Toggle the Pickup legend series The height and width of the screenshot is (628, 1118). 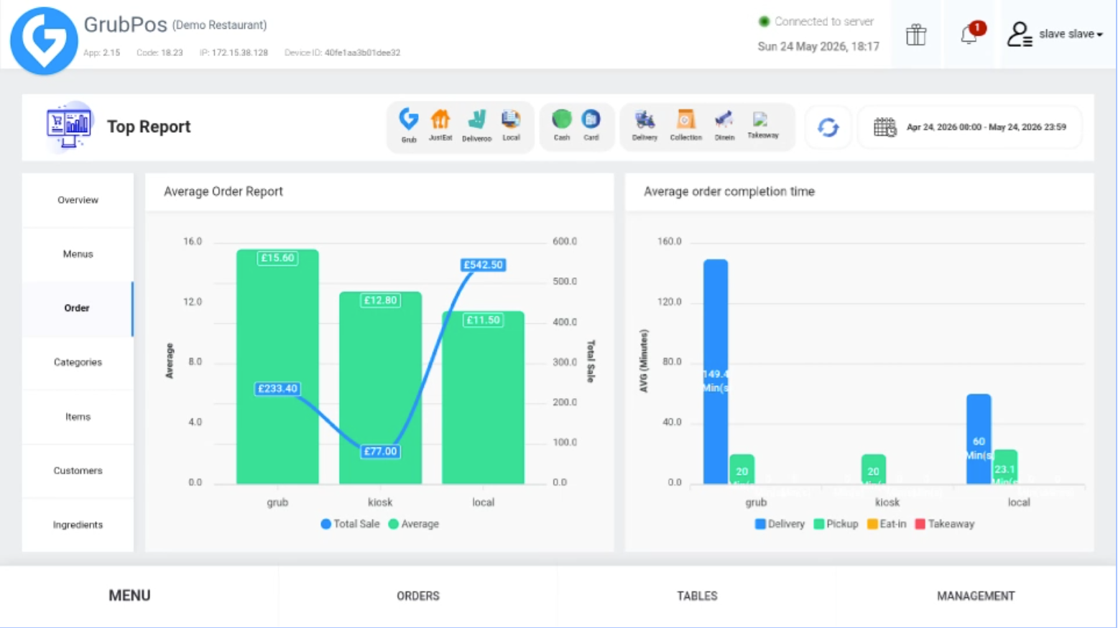pyautogui.click(x=836, y=524)
